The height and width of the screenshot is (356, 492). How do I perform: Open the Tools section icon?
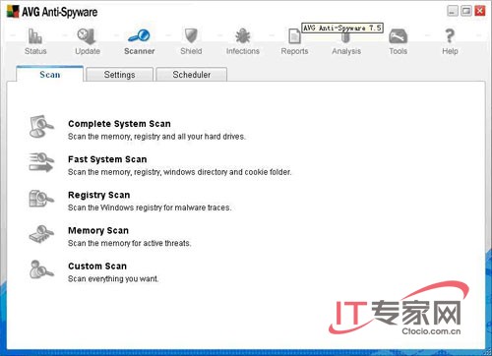tap(398, 36)
